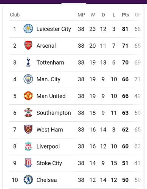Open the Tottenham team name link
This screenshot has width=147, height=189.
point(50,62)
